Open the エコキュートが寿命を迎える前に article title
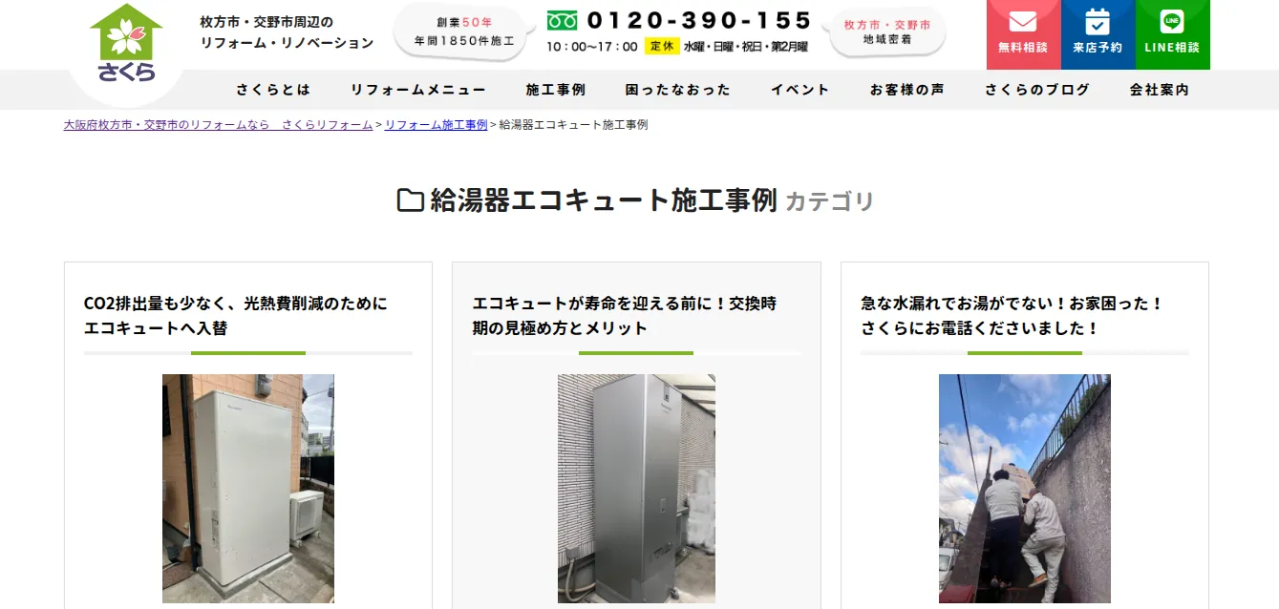The height and width of the screenshot is (609, 1279). tap(624, 316)
